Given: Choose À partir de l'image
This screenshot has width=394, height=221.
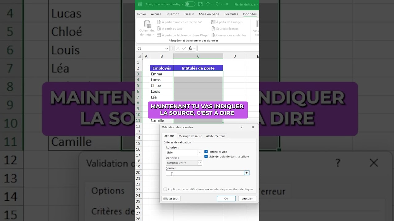Looking at the screenshot, I should pos(227,22).
